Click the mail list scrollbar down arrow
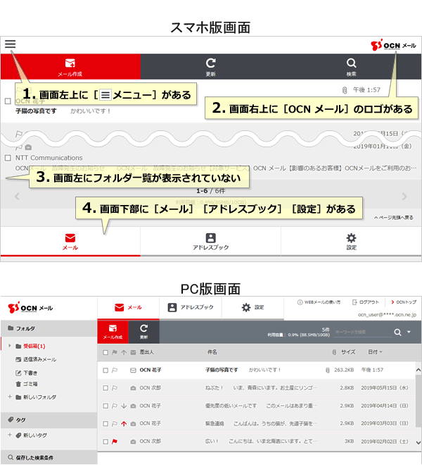The width and height of the screenshot is (422, 465). [418, 442]
